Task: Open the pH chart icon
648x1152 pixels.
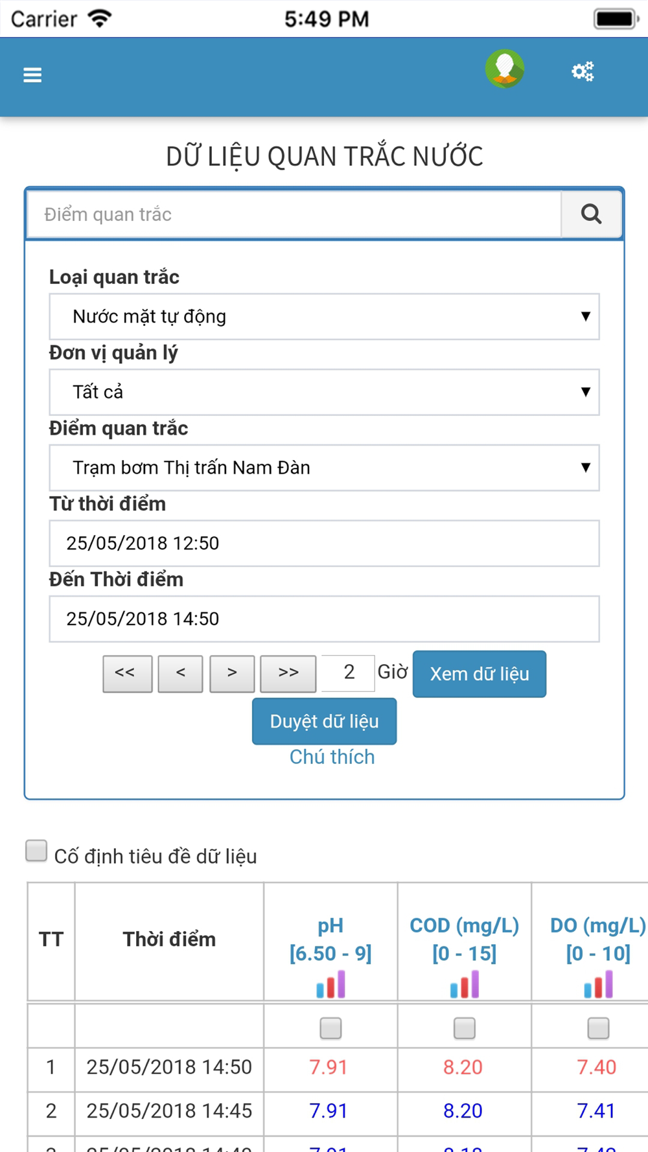Action: pos(330,985)
